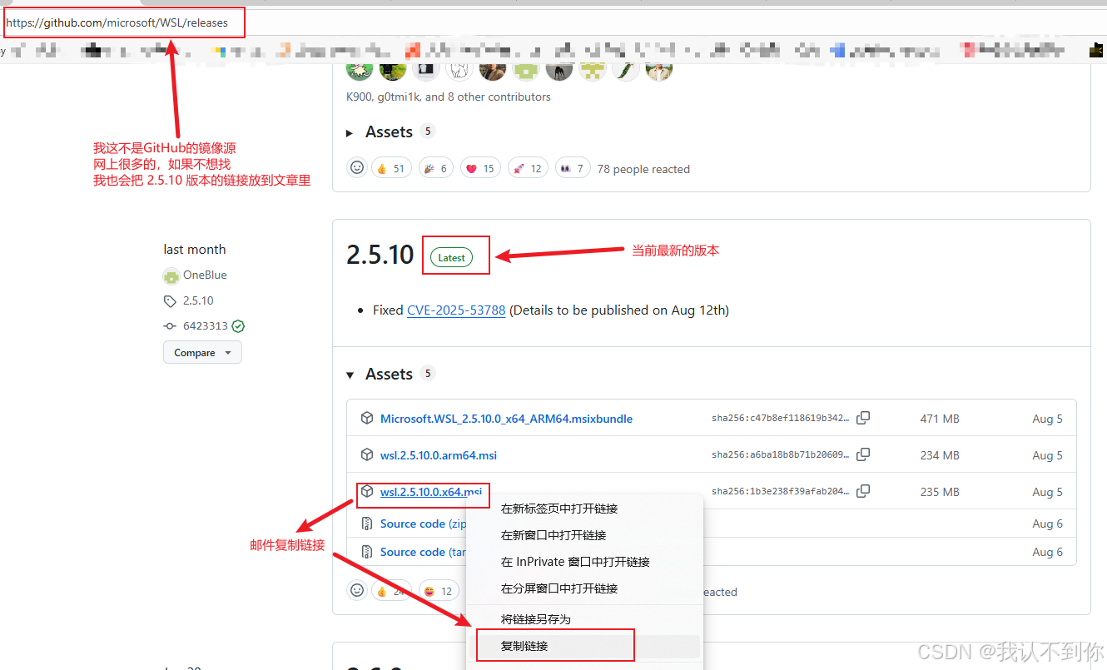The width and height of the screenshot is (1107, 670).
Task: Click the green verified check beside the commit
Action: pyautogui.click(x=238, y=326)
